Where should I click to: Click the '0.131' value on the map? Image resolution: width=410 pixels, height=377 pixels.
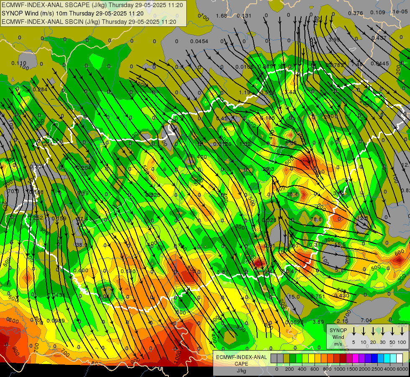pos(244,16)
